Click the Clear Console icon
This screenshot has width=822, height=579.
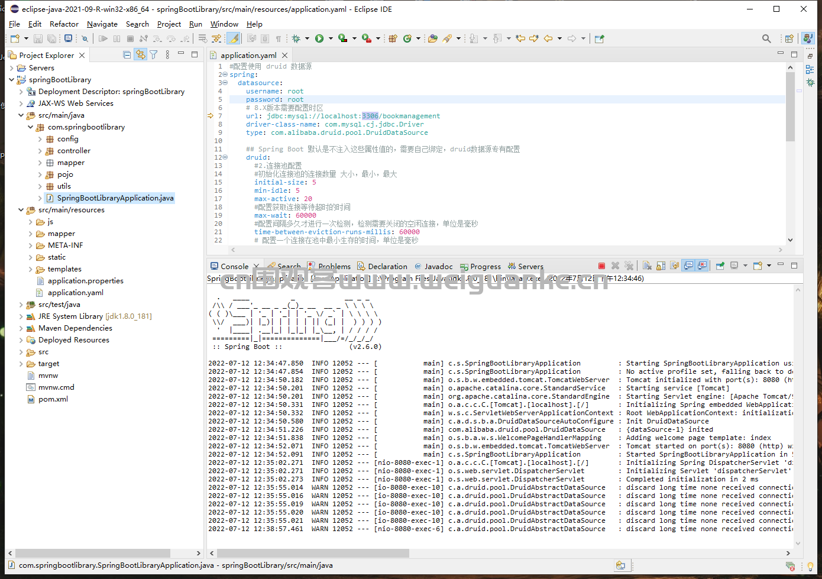pos(647,266)
